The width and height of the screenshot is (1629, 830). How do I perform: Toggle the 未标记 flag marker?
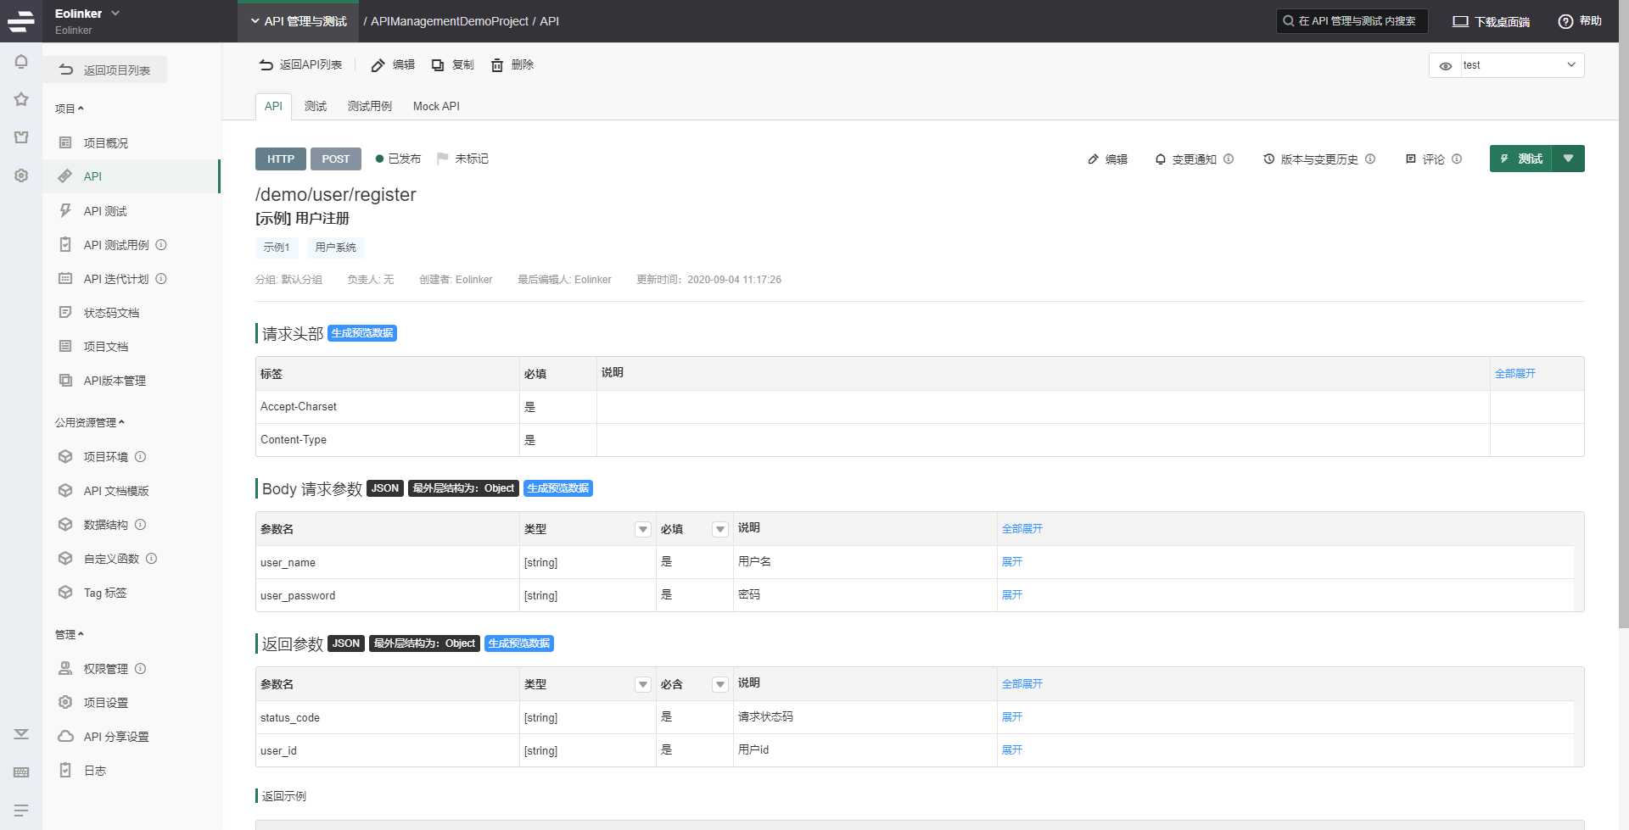pos(462,159)
